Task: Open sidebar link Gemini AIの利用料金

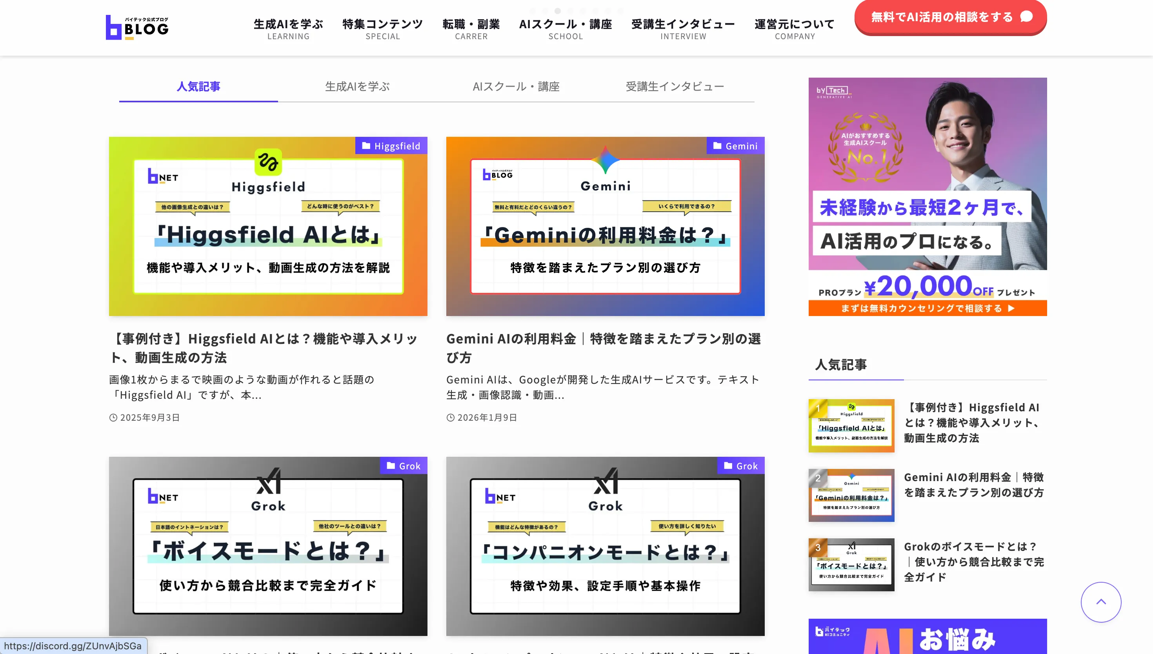Action: pos(974,485)
